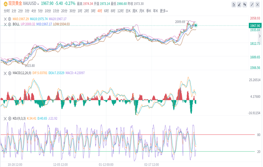Choose the 3时 timeframe
This screenshot has height=167, width=263.
point(93,11)
